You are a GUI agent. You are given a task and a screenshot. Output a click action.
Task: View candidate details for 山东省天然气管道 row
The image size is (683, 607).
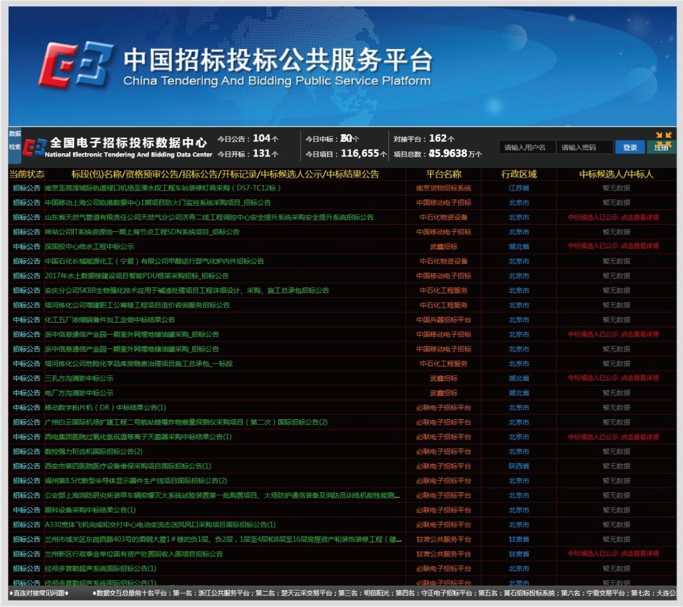[614, 217]
